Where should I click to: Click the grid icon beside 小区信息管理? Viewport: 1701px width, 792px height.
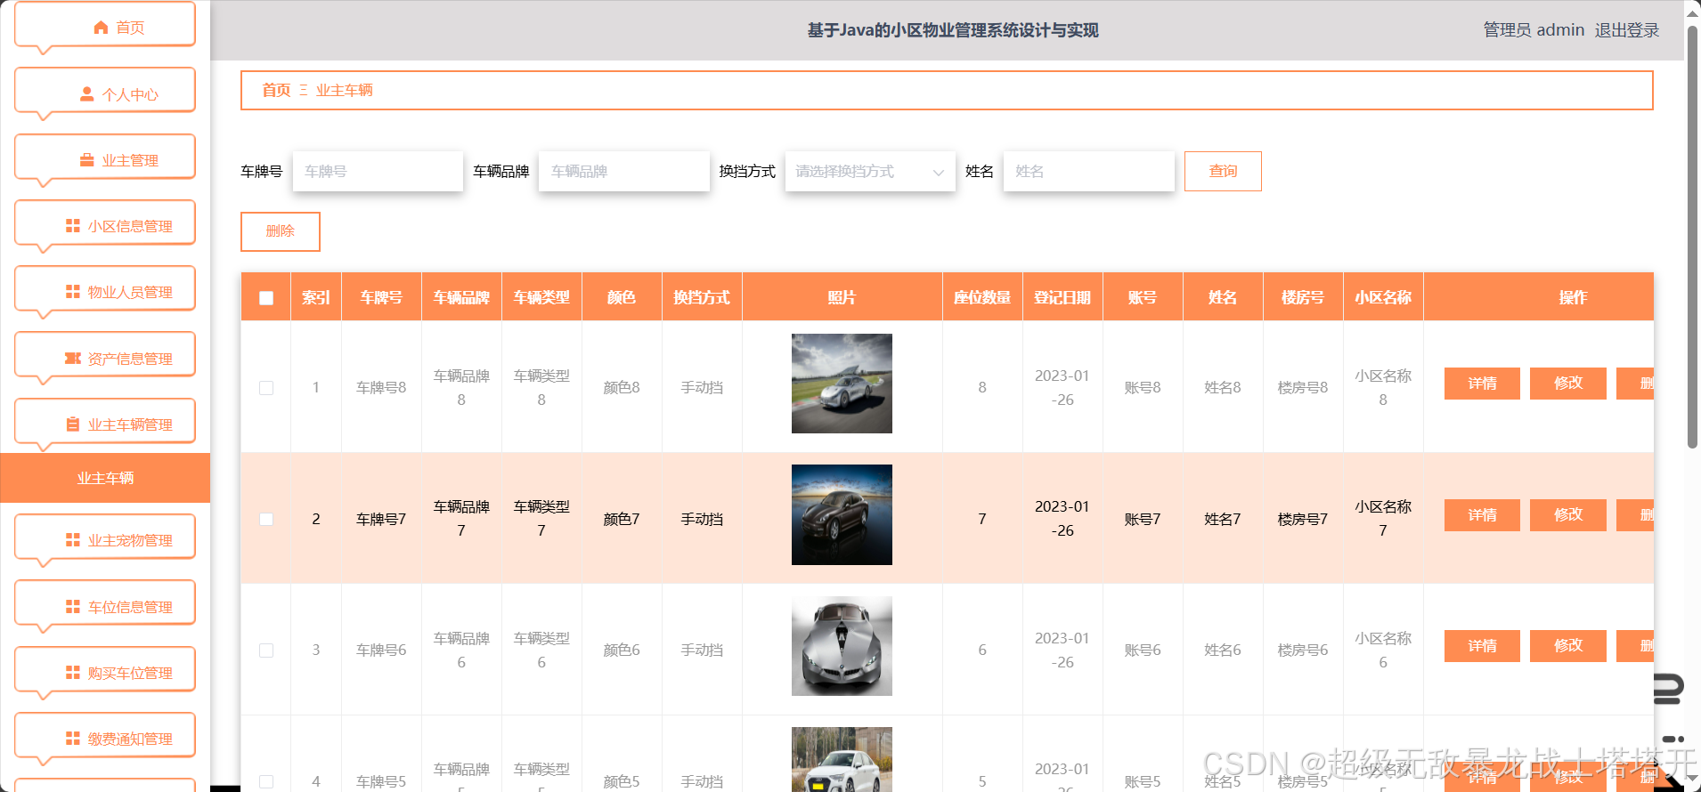(x=73, y=226)
